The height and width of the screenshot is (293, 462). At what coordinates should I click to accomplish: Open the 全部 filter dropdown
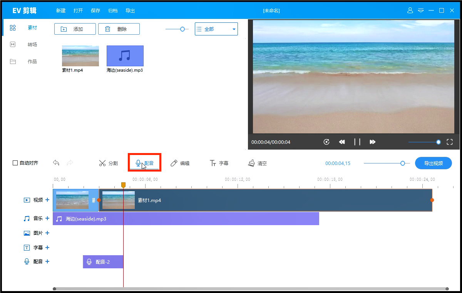(x=216, y=29)
